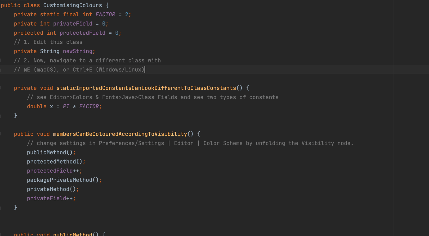Collapse the staticImportedConstantsCanLookDifferentToClassConstants method fold marker

pos(1,88)
